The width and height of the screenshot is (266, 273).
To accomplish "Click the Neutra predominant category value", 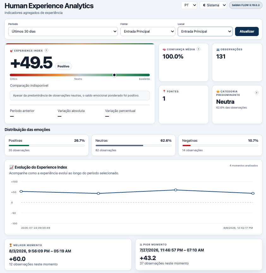I will (x=225, y=102).
